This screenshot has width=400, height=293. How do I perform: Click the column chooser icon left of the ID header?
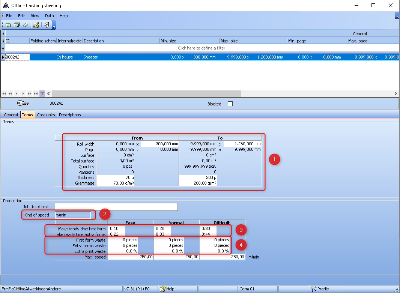pos(3,41)
